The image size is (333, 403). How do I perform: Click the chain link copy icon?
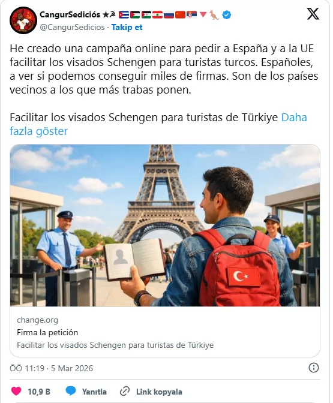[x=125, y=392]
